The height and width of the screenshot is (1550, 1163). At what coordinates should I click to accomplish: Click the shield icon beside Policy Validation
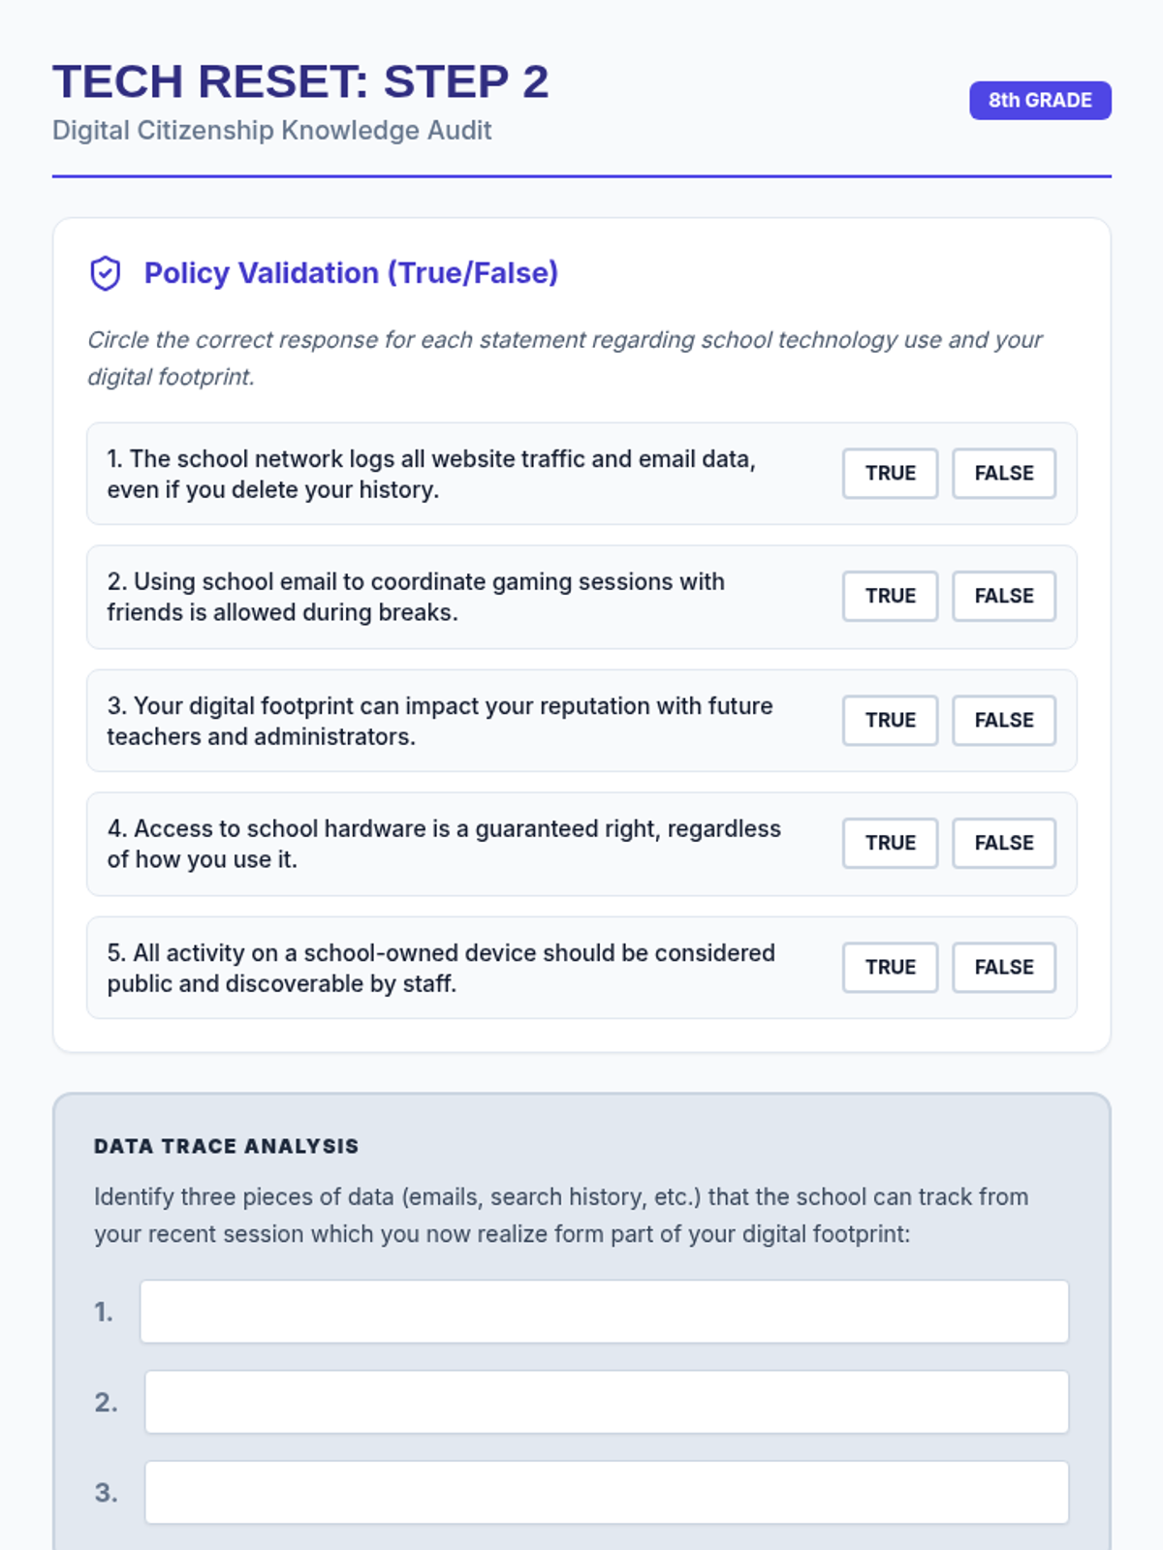click(106, 273)
